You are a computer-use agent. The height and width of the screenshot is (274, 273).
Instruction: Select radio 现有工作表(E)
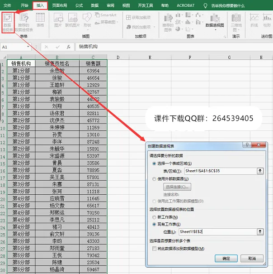[154, 224]
